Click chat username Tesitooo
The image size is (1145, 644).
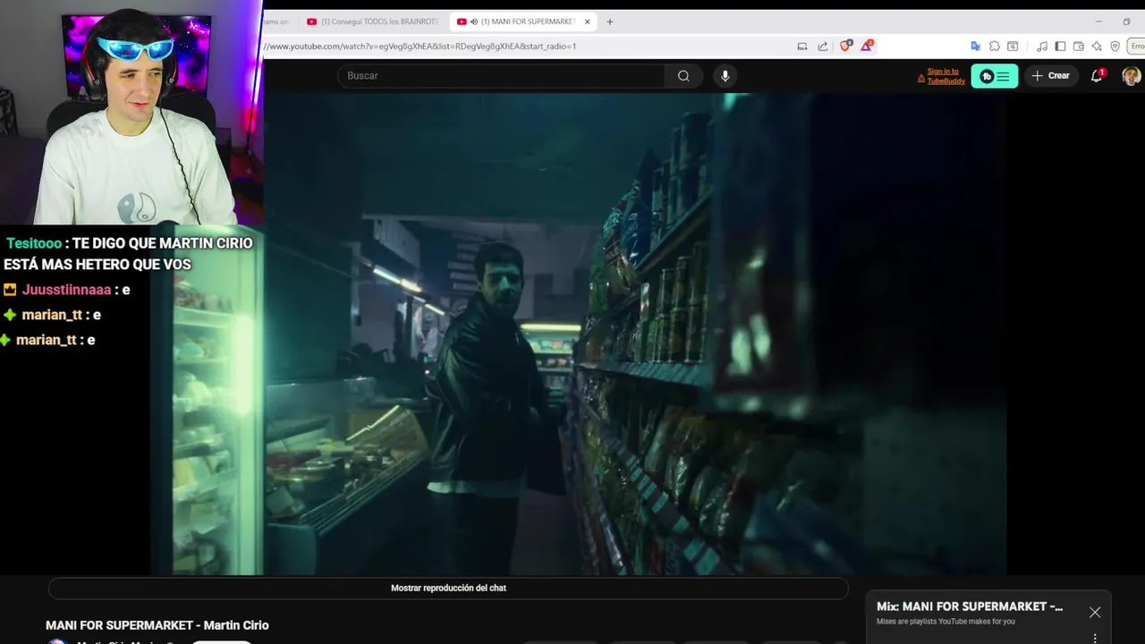34,243
